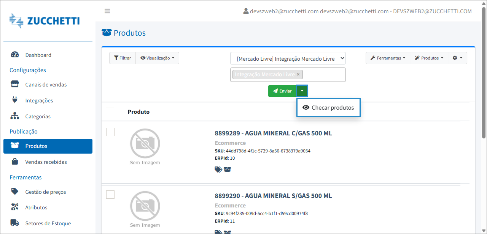This screenshot has width=487, height=234.
Task: Check the AGUA MINERAL S/GAS 500 ML checkbox
Action: pyautogui.click(x=110, y=195)
